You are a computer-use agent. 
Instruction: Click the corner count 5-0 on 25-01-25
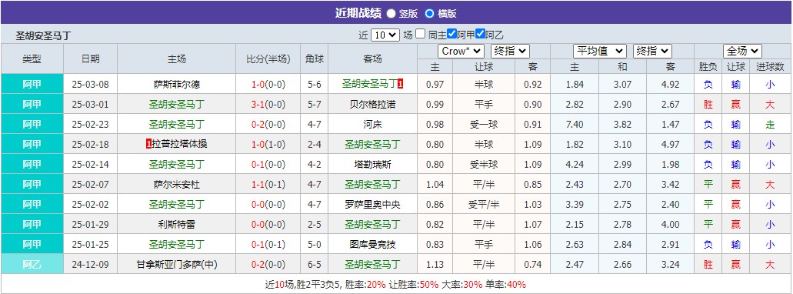314,244
